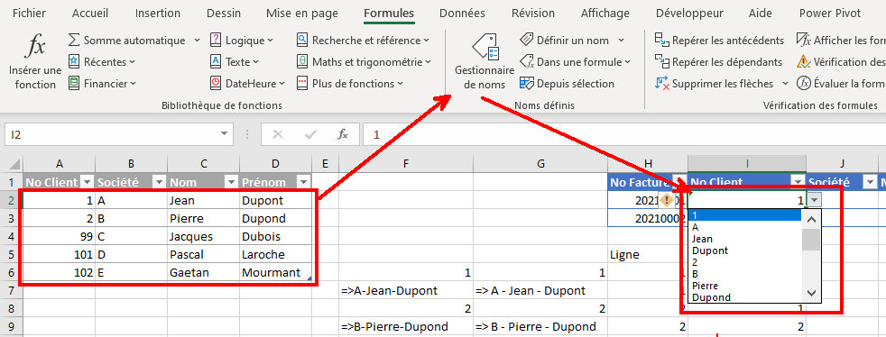Open the Insérer une fonction dialog

(35, 61)
